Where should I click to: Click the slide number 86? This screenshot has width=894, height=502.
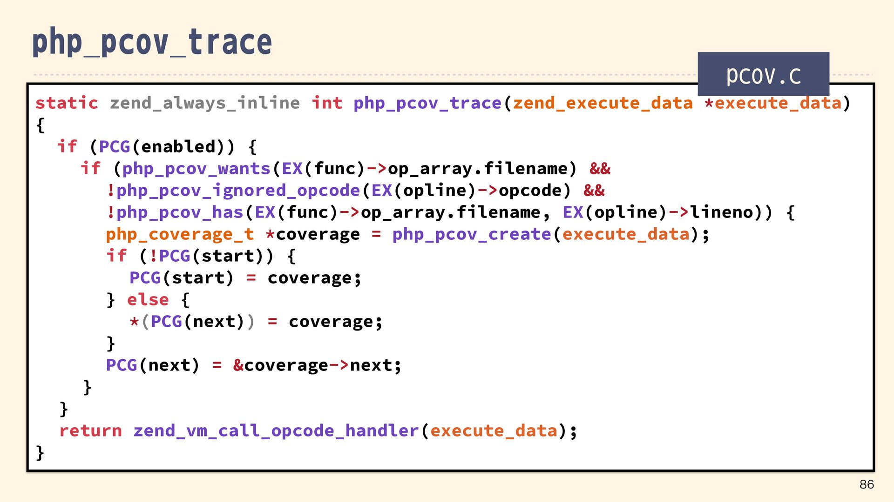point(867,484)
